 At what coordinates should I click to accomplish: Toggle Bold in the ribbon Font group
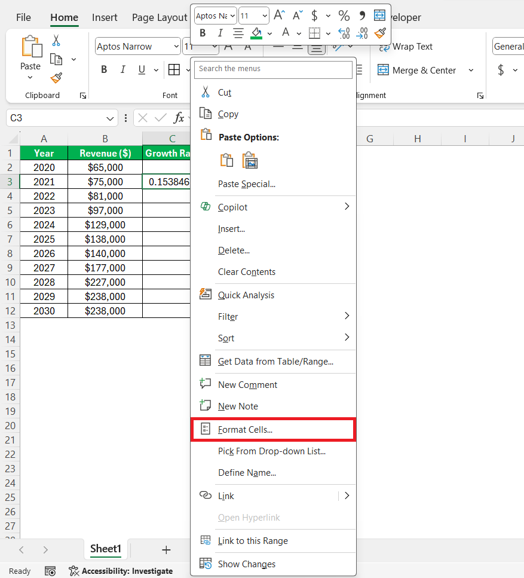(105, 69)
